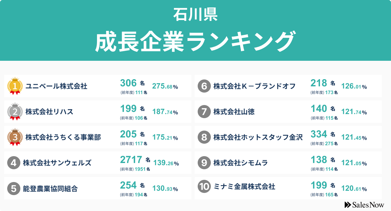391x211 pixels.
Task: Click the gray number 6 rank badge
Action: (x=204, y=86)
